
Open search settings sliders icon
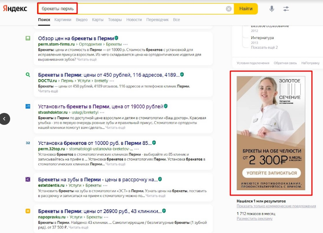(286, 9)
